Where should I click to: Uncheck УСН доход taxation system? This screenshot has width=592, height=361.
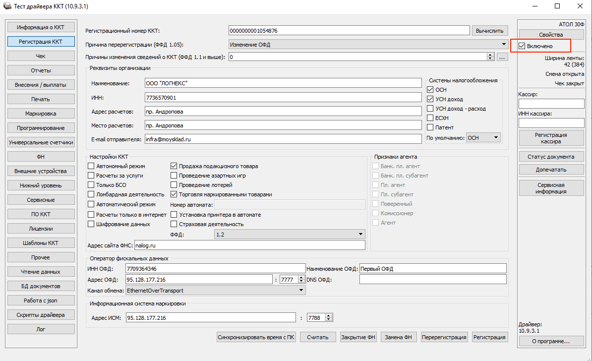coord(430,99)
